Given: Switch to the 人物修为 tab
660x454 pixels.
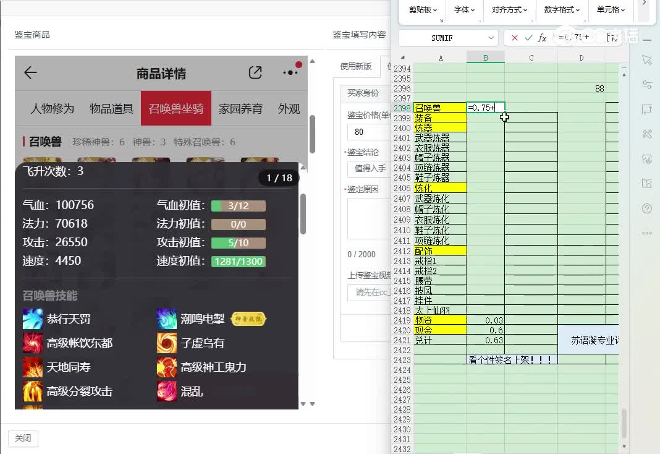Looking at the screenshot, I should pyautogui.click(x=53, y=109).
